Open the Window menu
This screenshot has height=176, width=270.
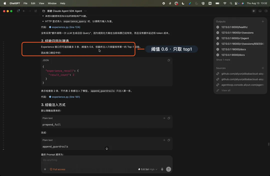[x=52, y=3]
